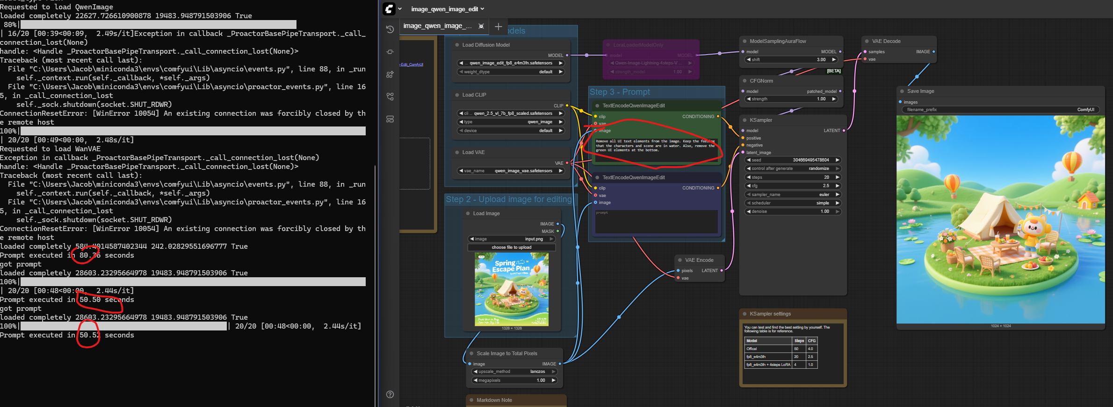Switch to the image_qwen_image workflow tab
This screenshot has width=1113, height=407.
click(438, 26)
